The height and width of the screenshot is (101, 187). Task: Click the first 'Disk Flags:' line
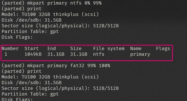[17, 37]
